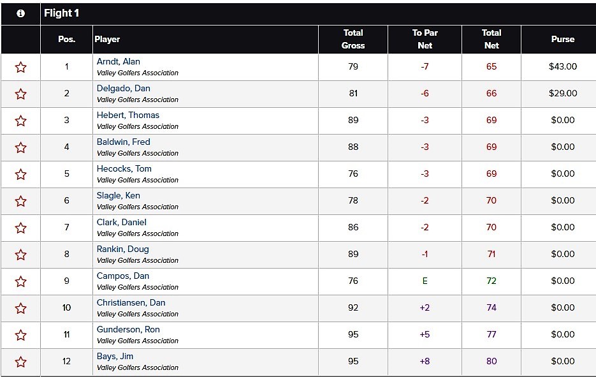Click the Flight 1 section title
Screen dimensions: 596x377
[x=61, y=13]
